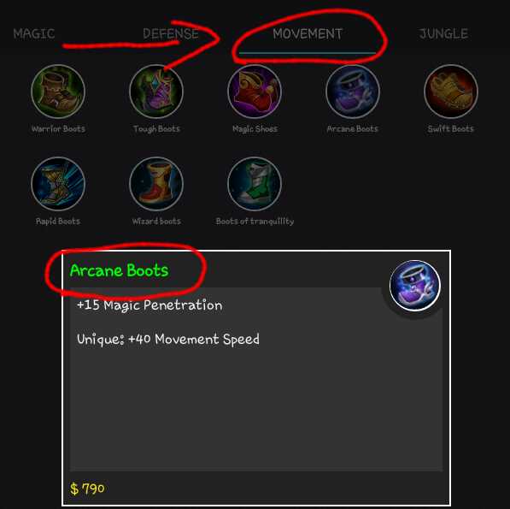Select the MOVEMENT tab

(x=308, y=34)
